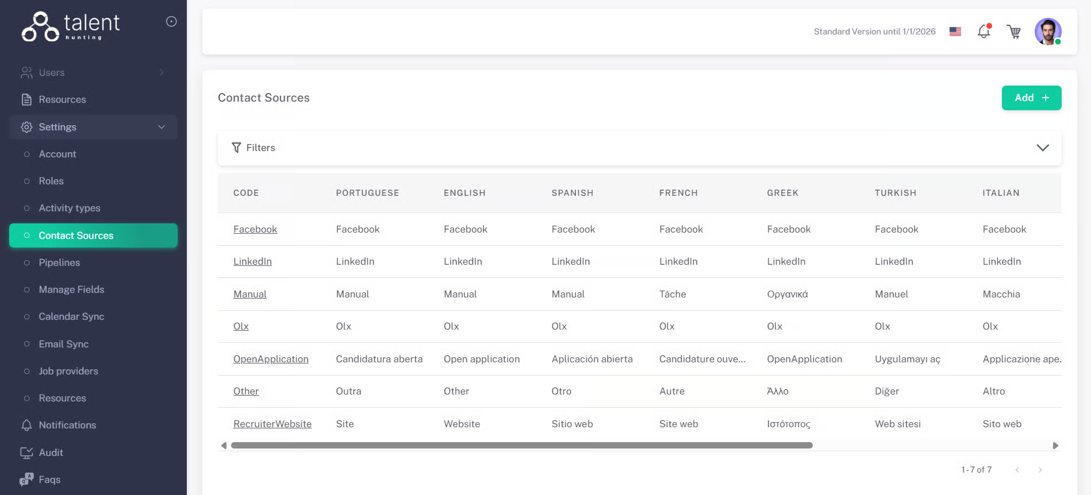Screen dimensions: 1091x495
Task: Select Manage Fields in the sidebar
Action: pyautogui.click(x=71, y=289)
